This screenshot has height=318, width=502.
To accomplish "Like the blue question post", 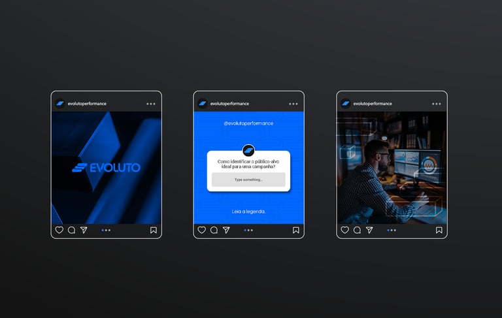I will (202, 230).
